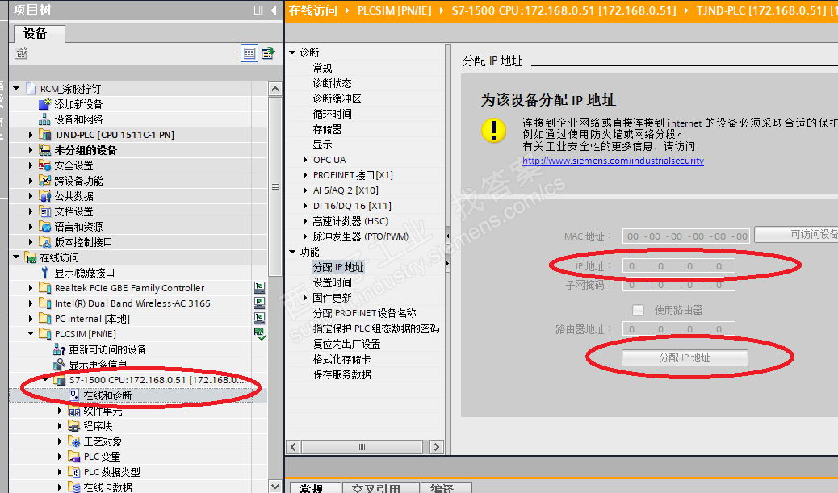Click the Subnet mask (子网掩码) field

pyautogui.click(x=679, y=285)
